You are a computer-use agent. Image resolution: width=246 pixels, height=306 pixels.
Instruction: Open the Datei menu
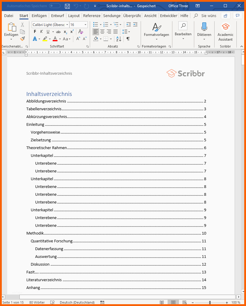(9, 16)
